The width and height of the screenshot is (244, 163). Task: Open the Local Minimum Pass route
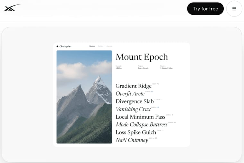click(140, 117)
